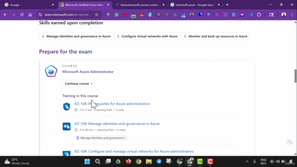This screenshot has height=167, width=297.
Task: Click the Microsoft Azure Administrator course hexagon icon
Action: (51, 71)
